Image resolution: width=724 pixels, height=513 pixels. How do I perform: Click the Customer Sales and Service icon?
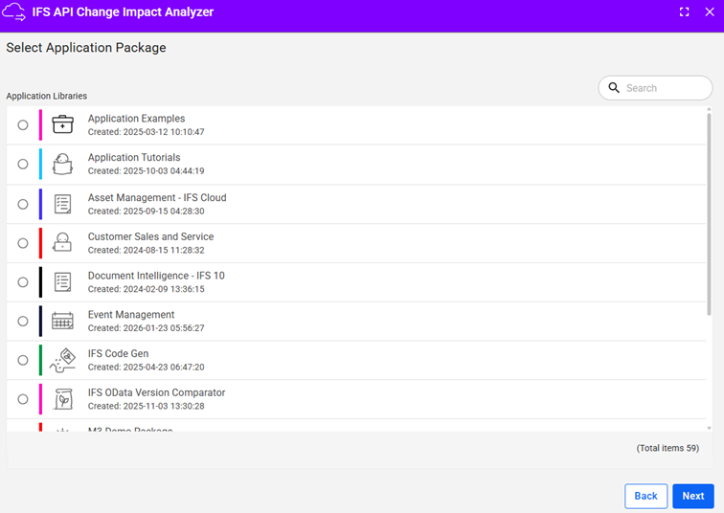pyautogui.click(x=62, y=242)
